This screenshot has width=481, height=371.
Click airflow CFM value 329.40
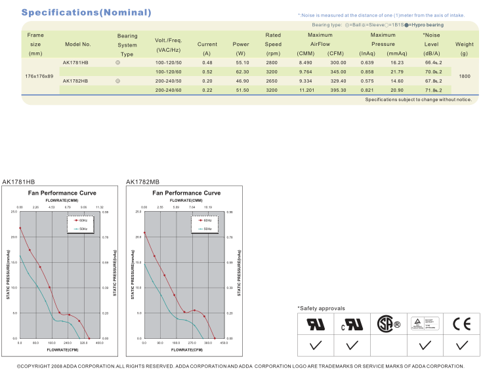pyautogui.click(x=338, y=81)
